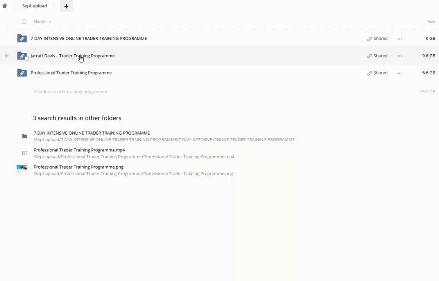Open Professional Trader Training Programme.mp4 search result

[x=79, y=150]
